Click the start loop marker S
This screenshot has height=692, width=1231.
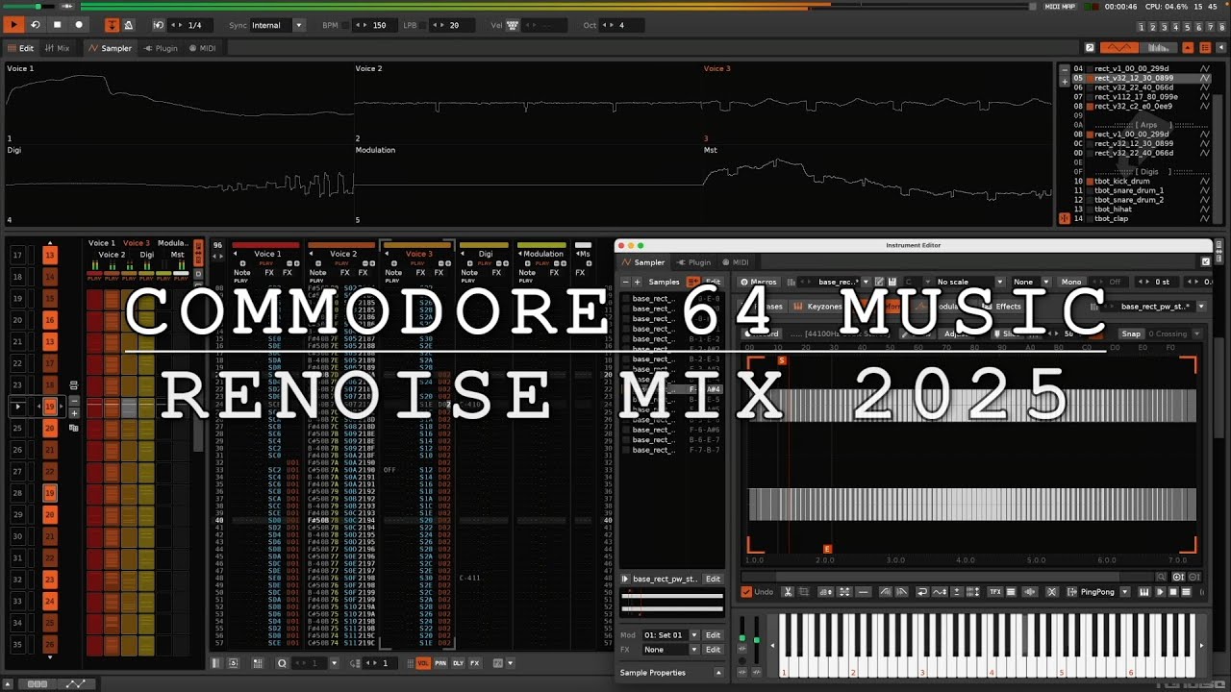click(x=782, y=360)
